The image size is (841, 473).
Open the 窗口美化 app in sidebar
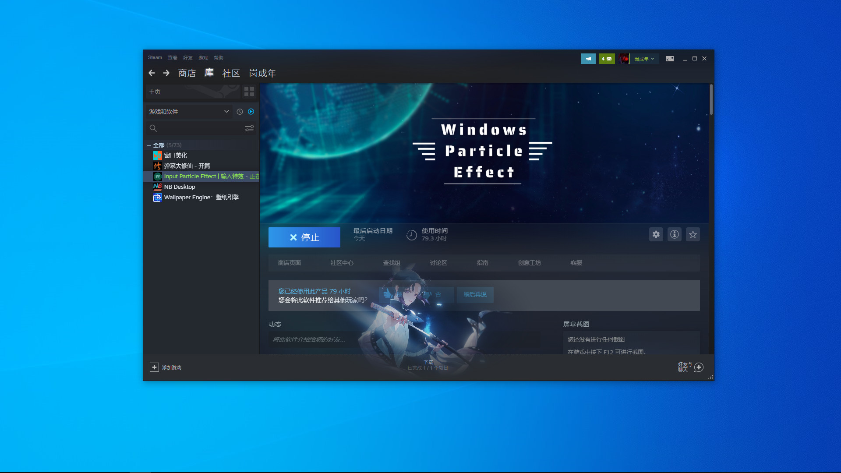tap(177, 155)
